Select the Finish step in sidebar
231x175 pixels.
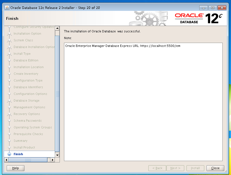pyautogui.click(x=18, y=154)
